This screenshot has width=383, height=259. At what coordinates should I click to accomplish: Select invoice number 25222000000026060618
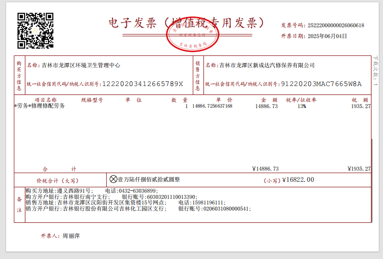[336, 25]
